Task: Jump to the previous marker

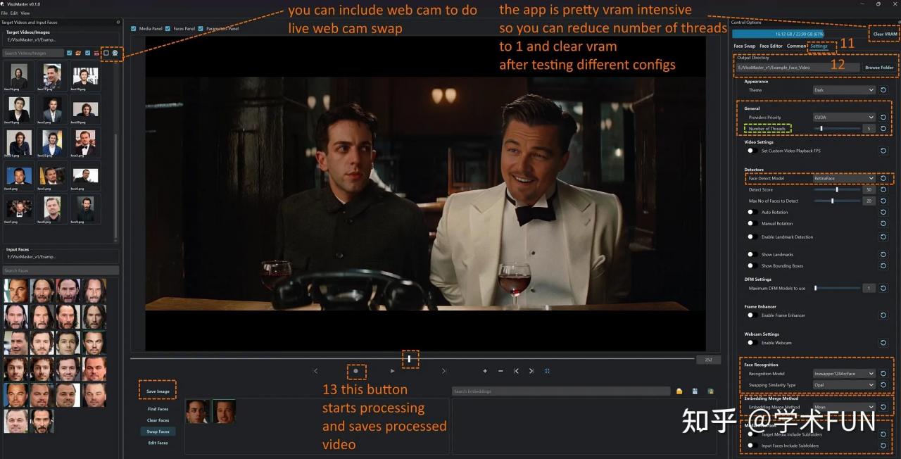Action: click(516, 370)
